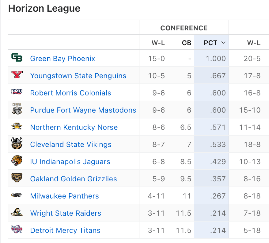
Task: Open Detroit Mercy Titans team link
Action: pyautogui.click(x=65, y=230)
